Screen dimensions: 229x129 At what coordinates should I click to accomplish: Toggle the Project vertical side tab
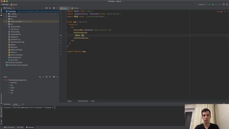[1, 12]
